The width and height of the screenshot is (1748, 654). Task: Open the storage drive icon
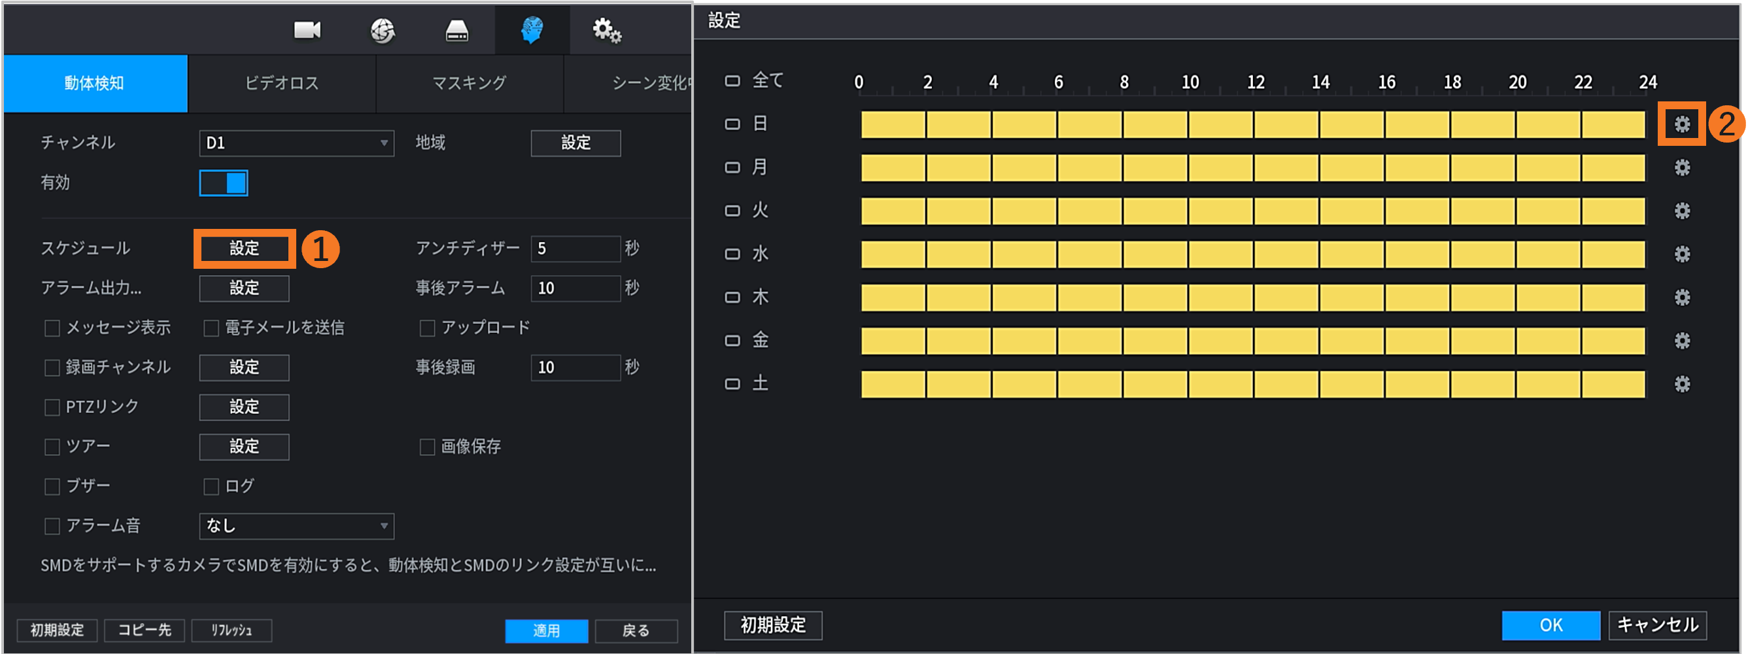point(456,31)
